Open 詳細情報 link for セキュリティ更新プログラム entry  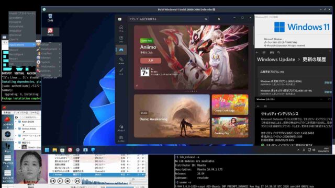point(328,92)
